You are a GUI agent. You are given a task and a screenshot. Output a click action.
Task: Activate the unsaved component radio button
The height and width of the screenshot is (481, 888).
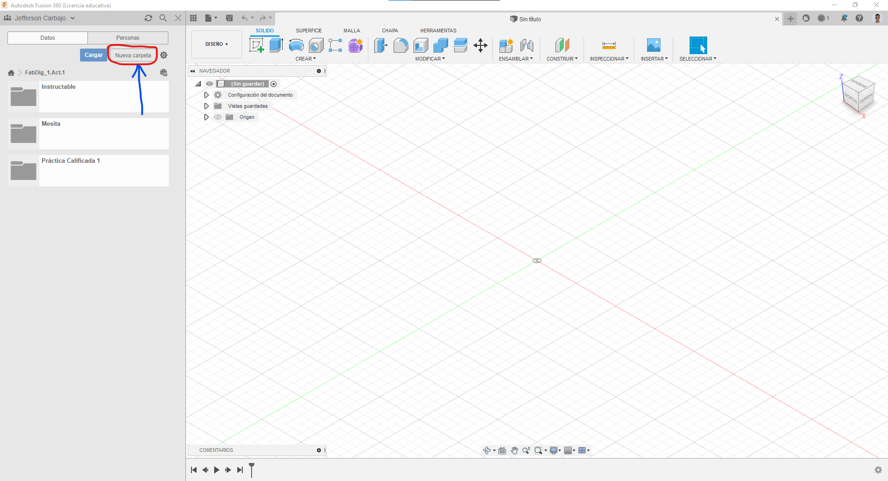click(274, 84)
